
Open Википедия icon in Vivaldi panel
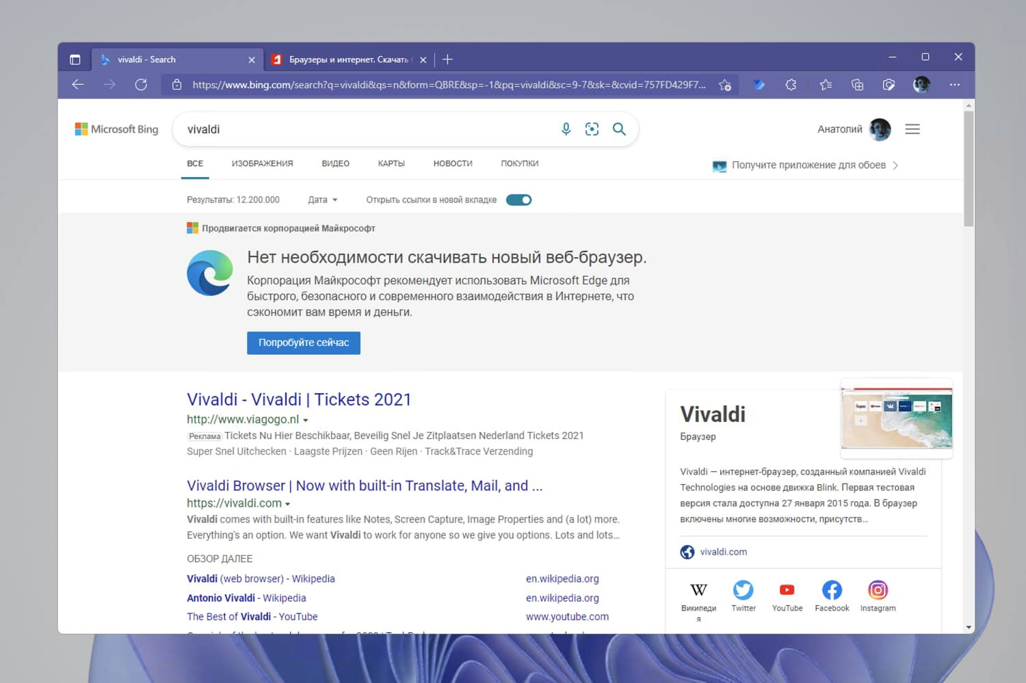click(x=698, y=590)
